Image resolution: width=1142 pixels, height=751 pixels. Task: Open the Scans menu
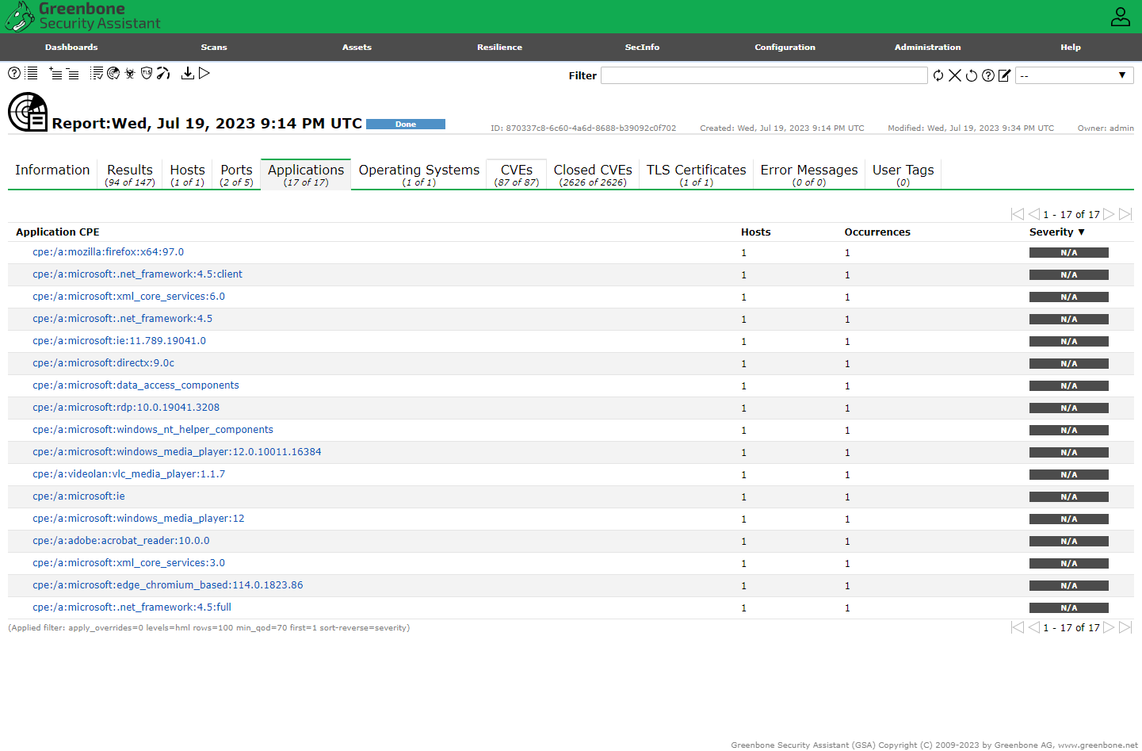(214, 48)
